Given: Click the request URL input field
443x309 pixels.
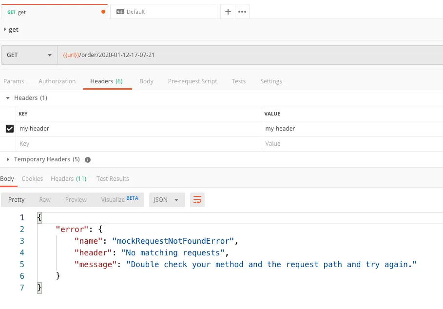Looking at the screenshot, I should tap(250, 55).
